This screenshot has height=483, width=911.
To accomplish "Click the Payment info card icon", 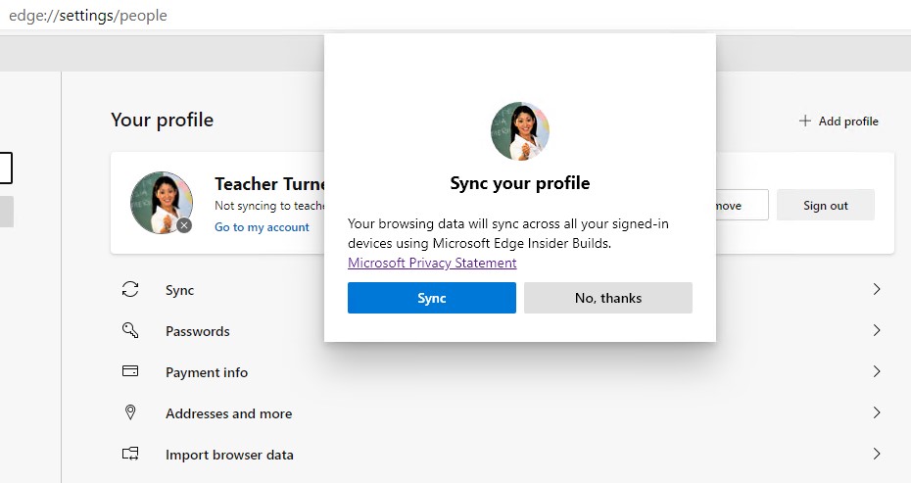I will [130, 371].
